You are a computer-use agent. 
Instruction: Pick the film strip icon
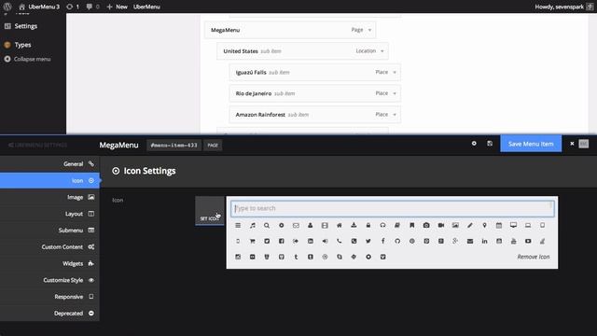point(325,226)
